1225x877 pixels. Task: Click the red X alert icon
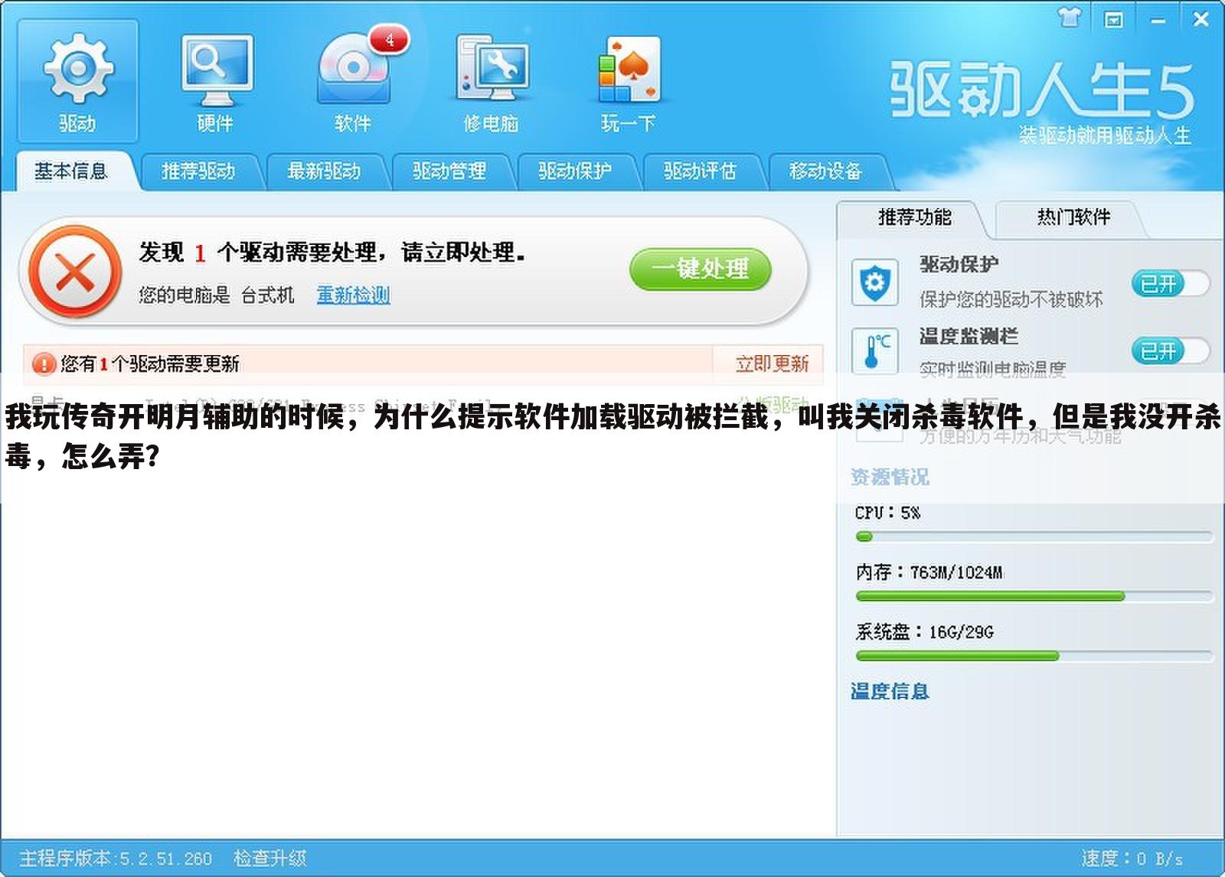(x=74, y=272)
